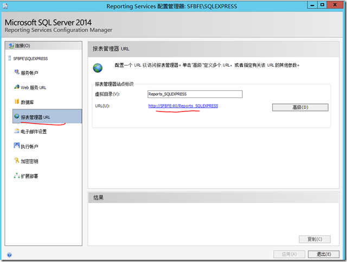Click the 扩展部署 scale-out icon

coord(17,175)
